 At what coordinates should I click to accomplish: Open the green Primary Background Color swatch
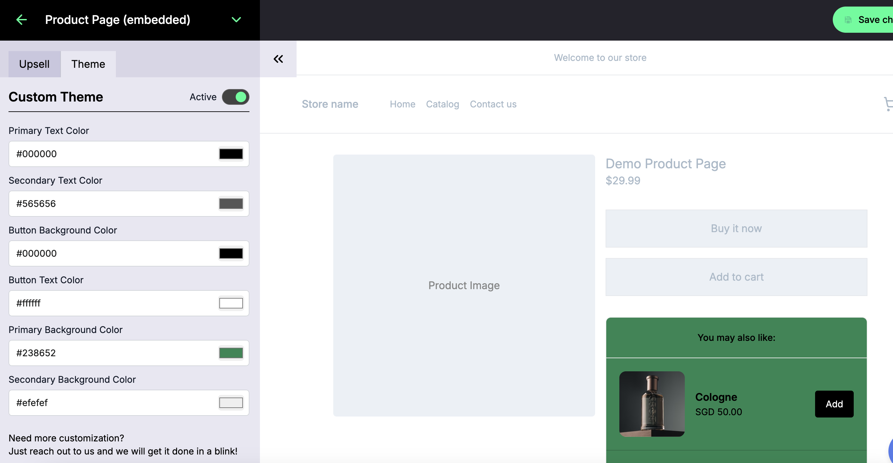230,353
